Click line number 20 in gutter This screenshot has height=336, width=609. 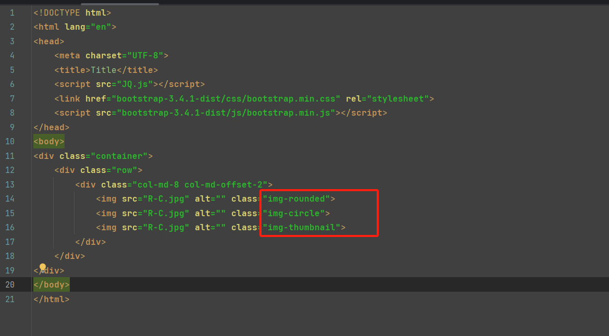pyautogui.click(x=10, y=285)
